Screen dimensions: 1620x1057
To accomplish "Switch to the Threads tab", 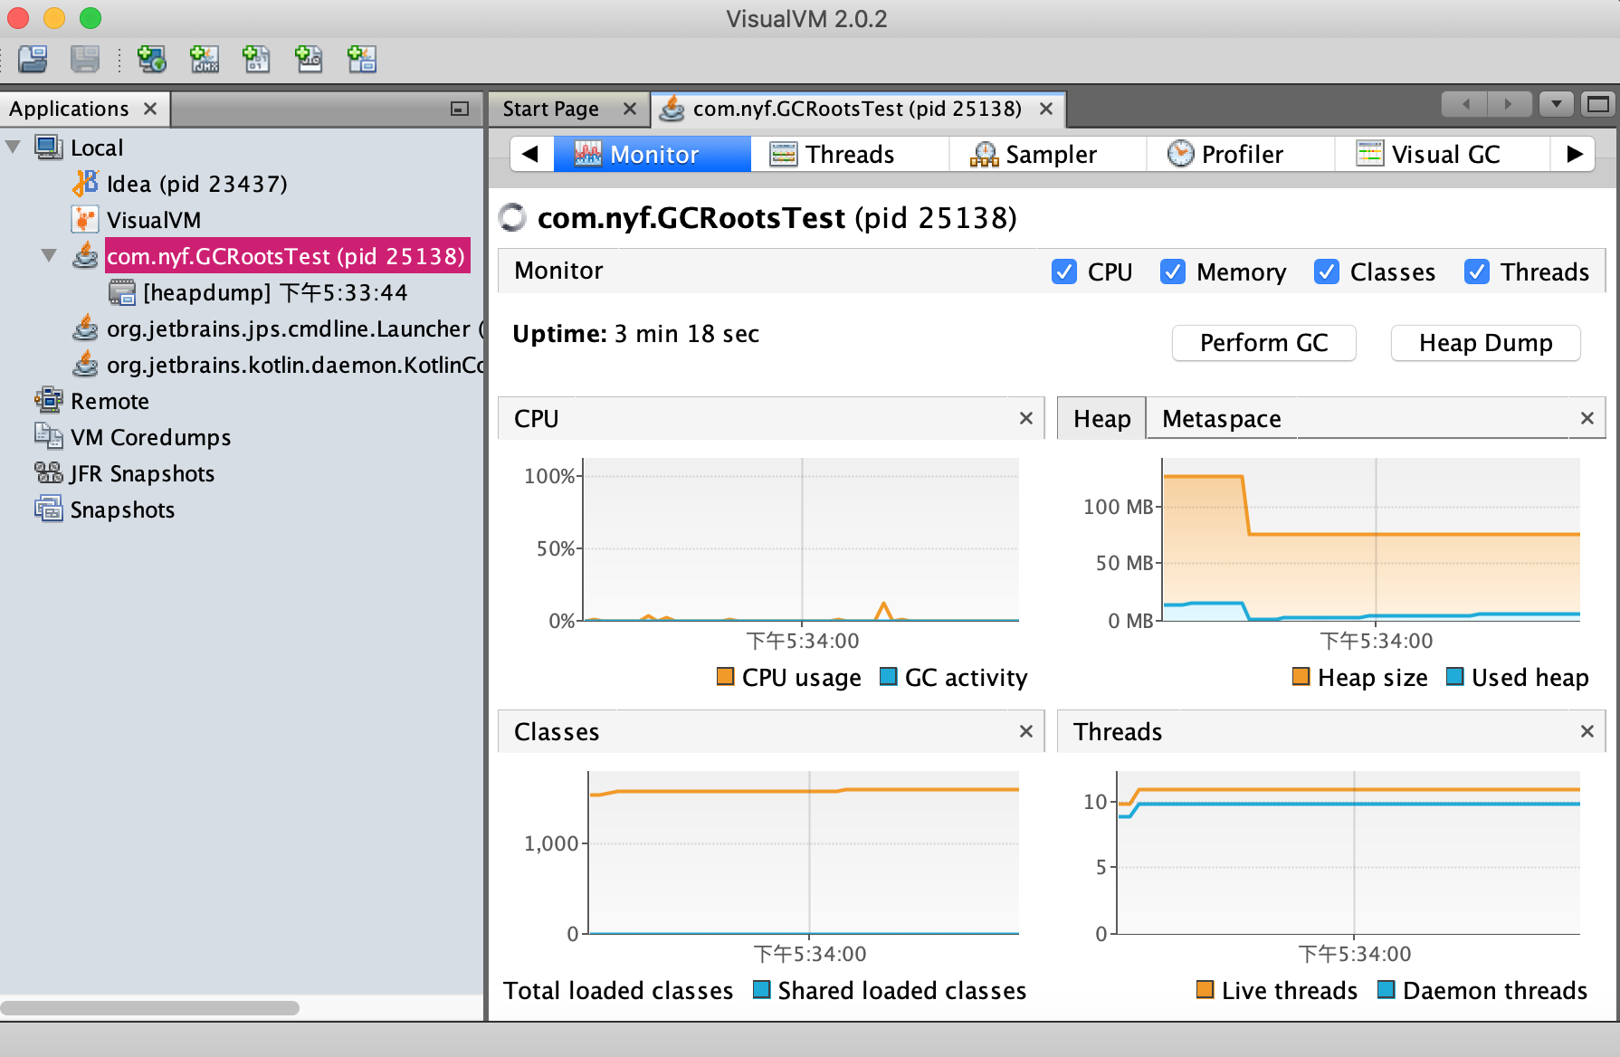I will pos(850,154).
